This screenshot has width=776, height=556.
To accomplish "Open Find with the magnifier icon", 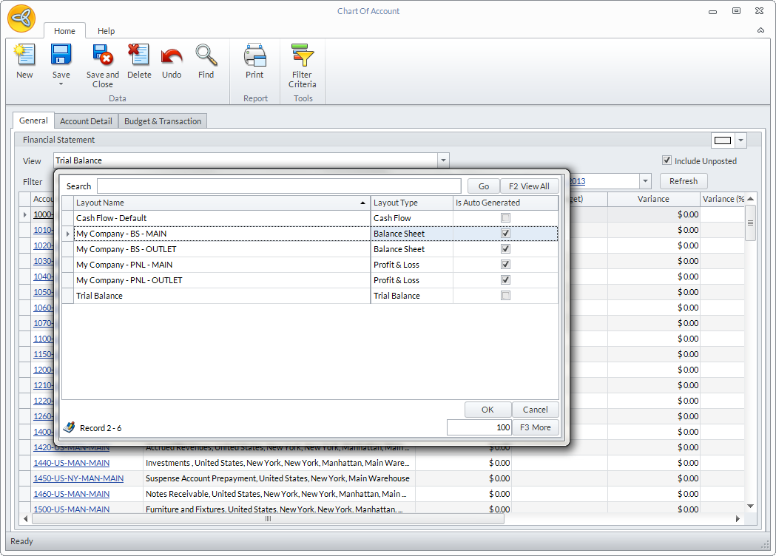I will coord(206,55).
